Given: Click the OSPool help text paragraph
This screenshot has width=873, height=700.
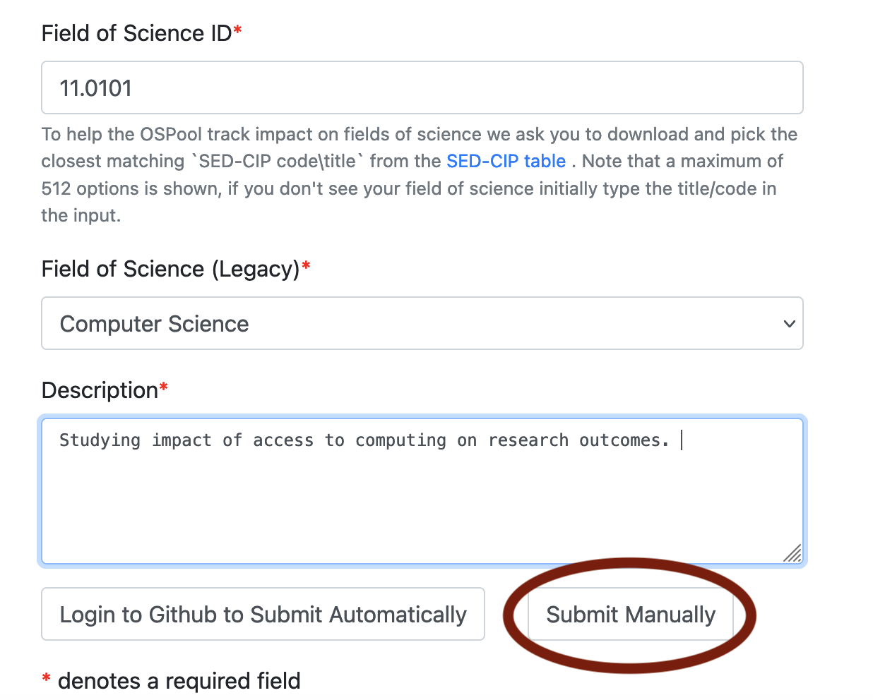Looking at the screenshot, I should click(420, 175).
